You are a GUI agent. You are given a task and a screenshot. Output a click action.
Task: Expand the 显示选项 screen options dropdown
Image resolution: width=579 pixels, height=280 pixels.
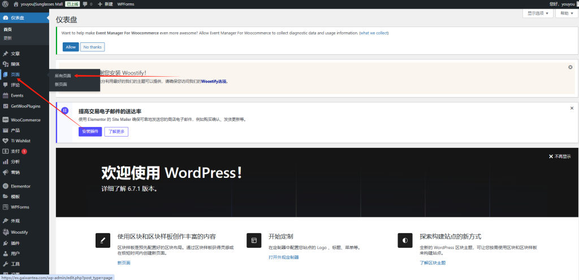pos(538,13)
